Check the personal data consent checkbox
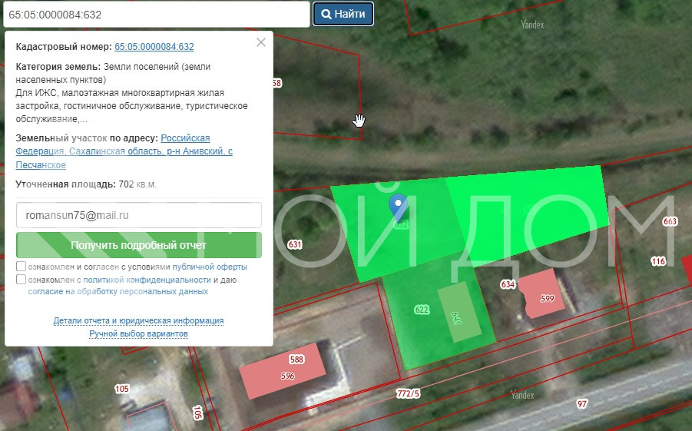Screen dimensions: 692x431 [21, 280]
